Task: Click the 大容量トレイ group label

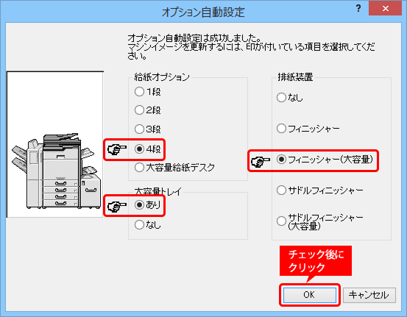Action: 158,191
